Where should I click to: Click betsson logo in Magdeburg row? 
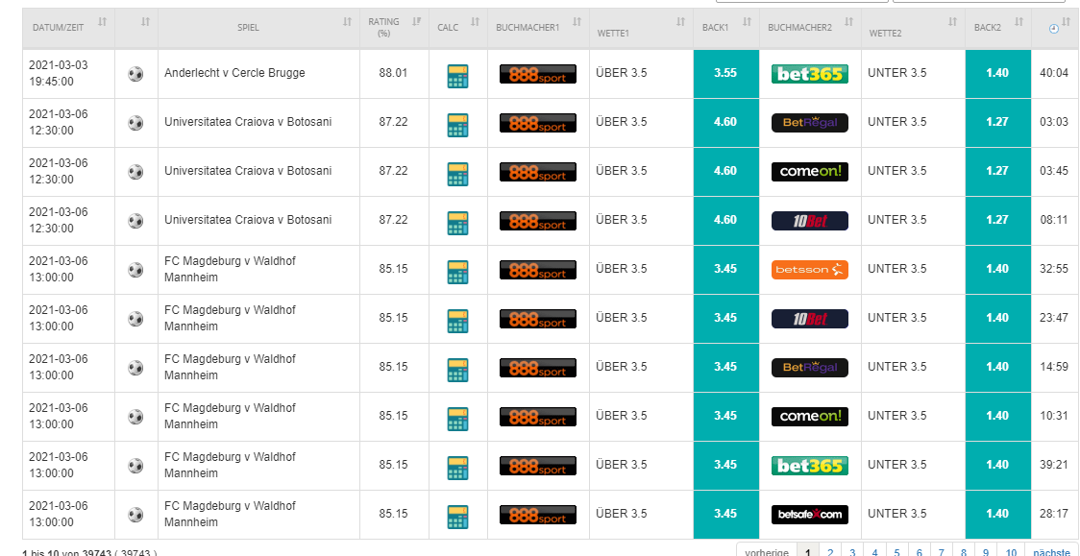809,269
